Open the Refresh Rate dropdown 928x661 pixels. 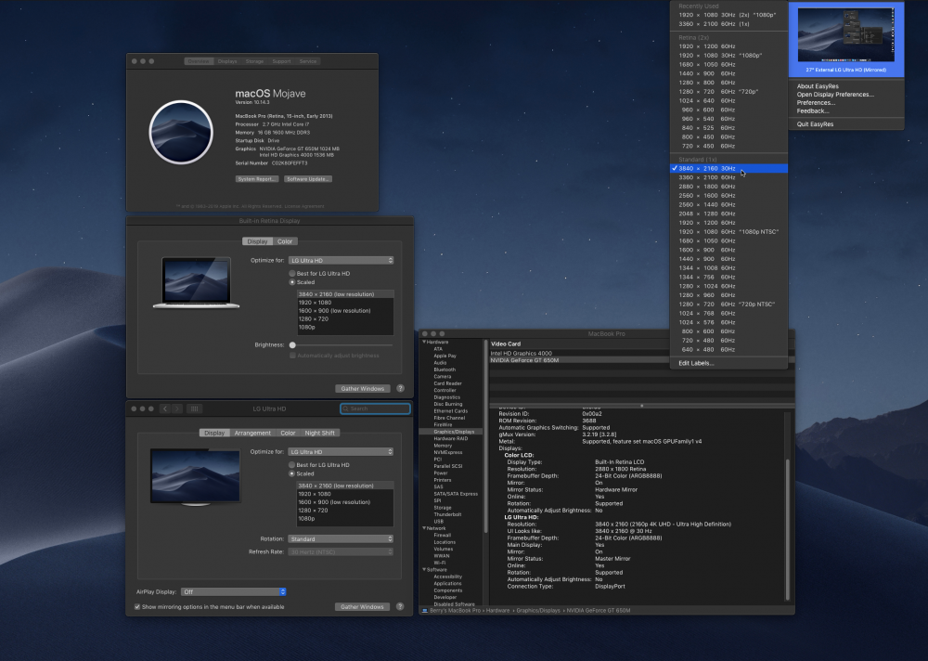tap(341, 552)
